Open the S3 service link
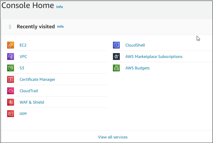Screen dimensions: 213x143 tap(22, 68)
